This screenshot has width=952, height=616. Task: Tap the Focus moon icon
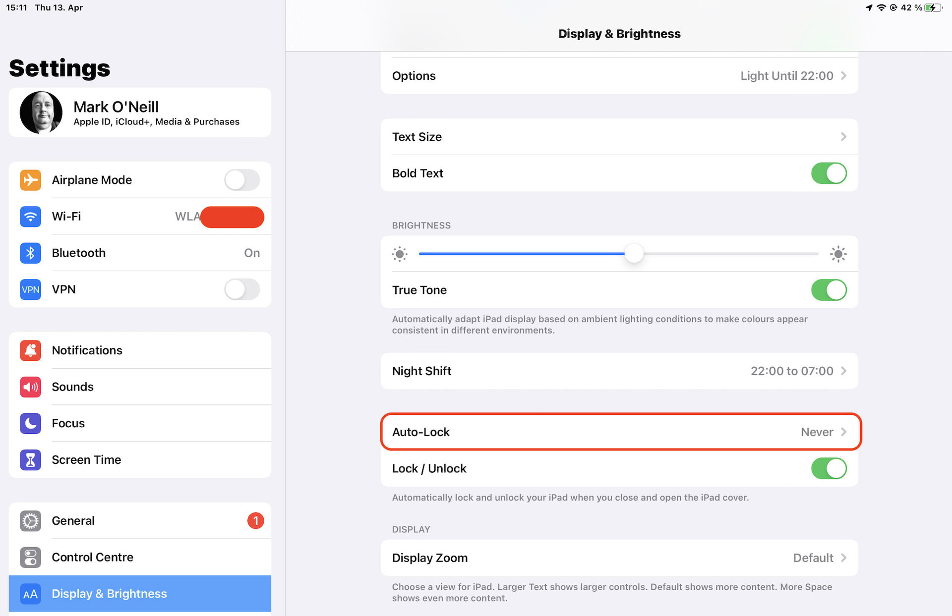[x=30, y=423]
